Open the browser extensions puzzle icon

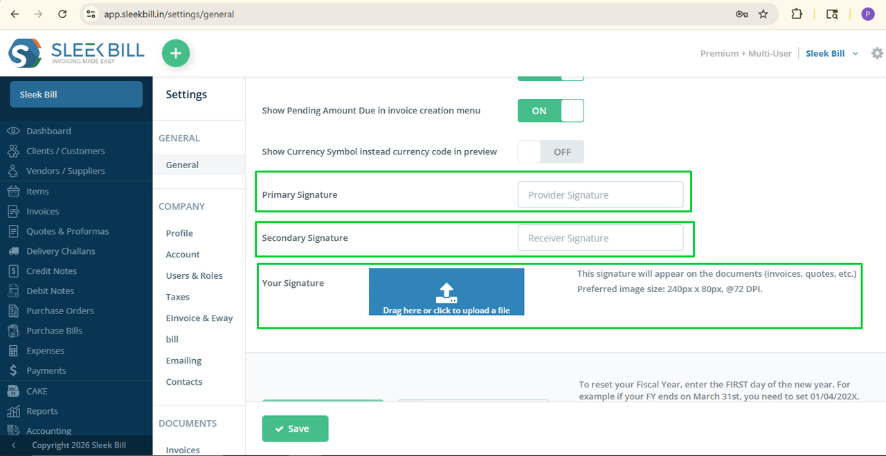point(797,14)
